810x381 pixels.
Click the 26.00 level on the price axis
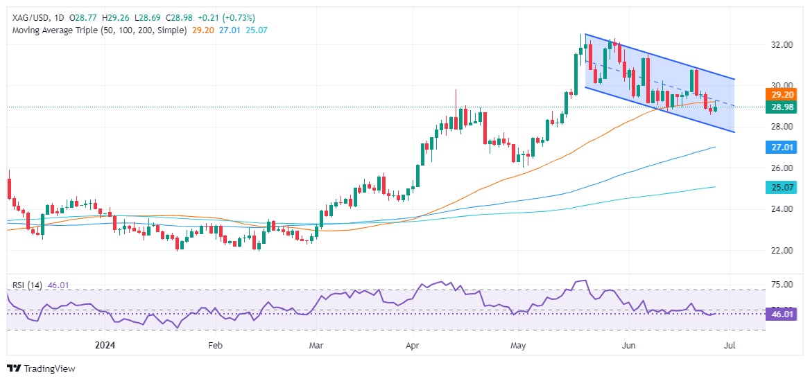(x=784, y=168)
